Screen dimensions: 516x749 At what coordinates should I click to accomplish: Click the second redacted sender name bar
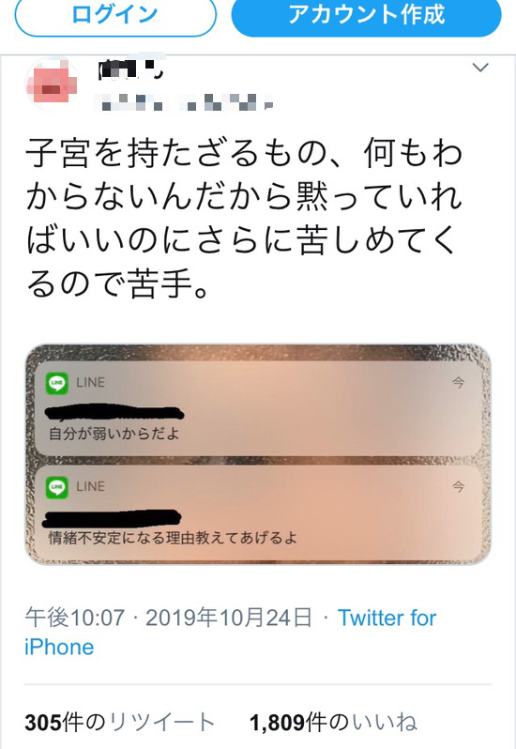tap(114, 516)
